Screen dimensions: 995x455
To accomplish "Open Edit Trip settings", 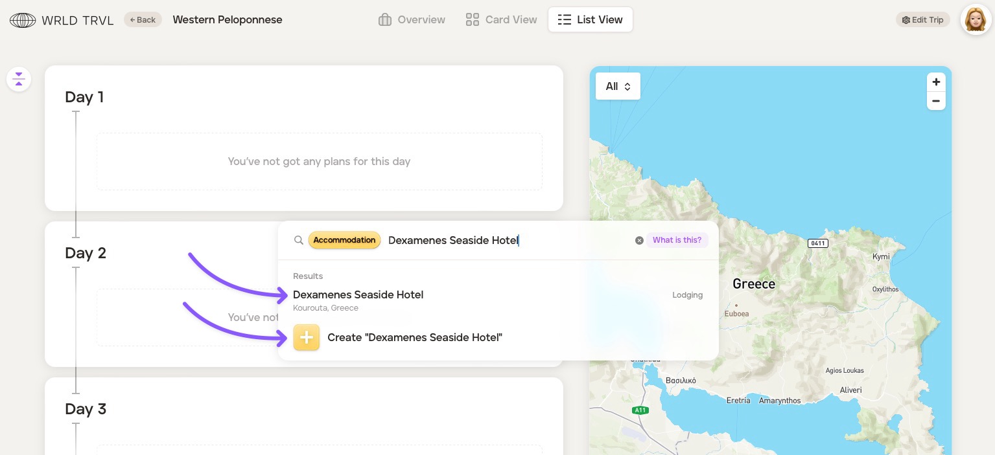I will pos(922,19).
